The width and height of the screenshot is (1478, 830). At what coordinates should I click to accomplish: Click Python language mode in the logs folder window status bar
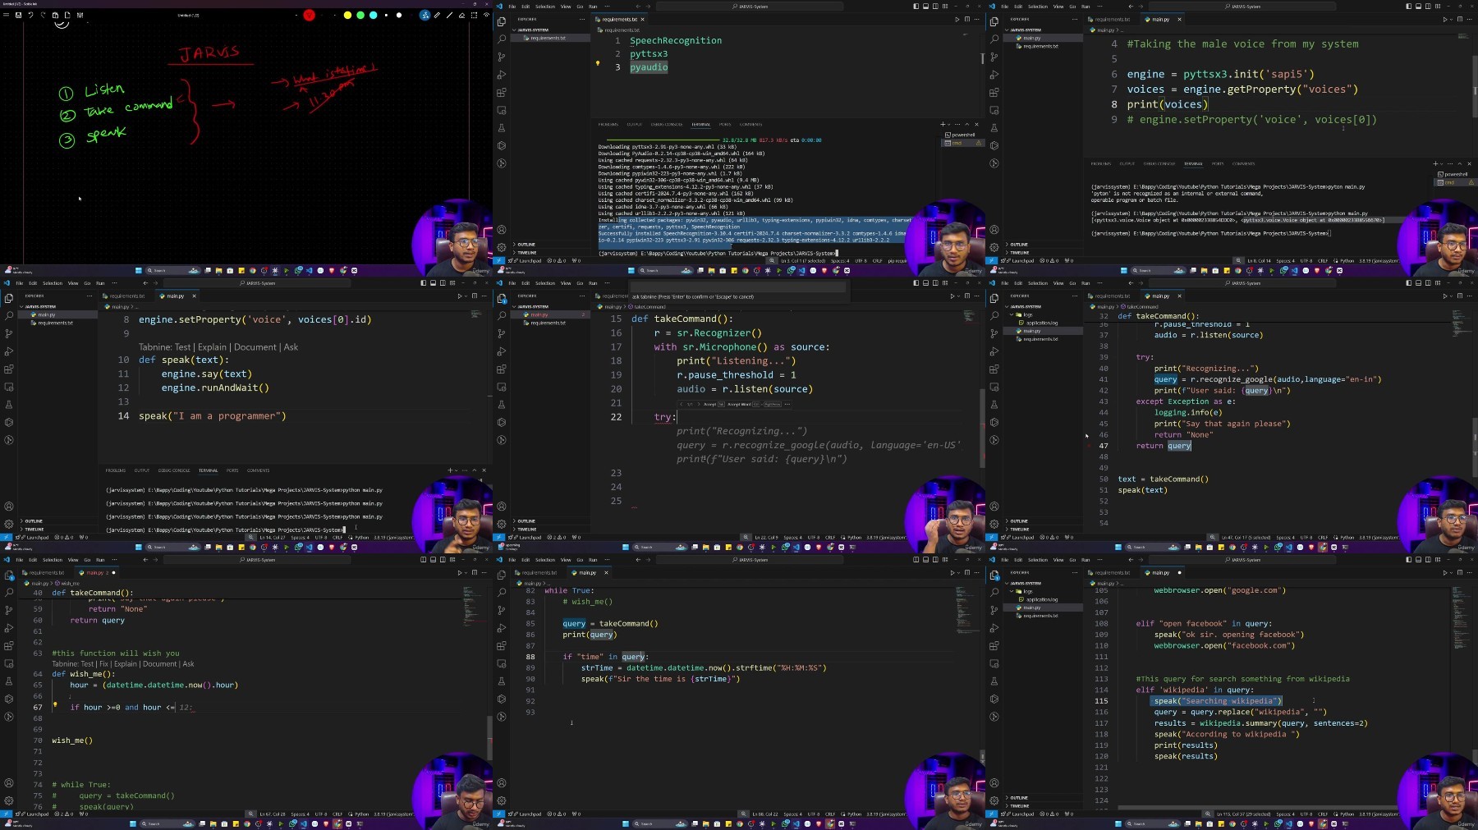1347,537
